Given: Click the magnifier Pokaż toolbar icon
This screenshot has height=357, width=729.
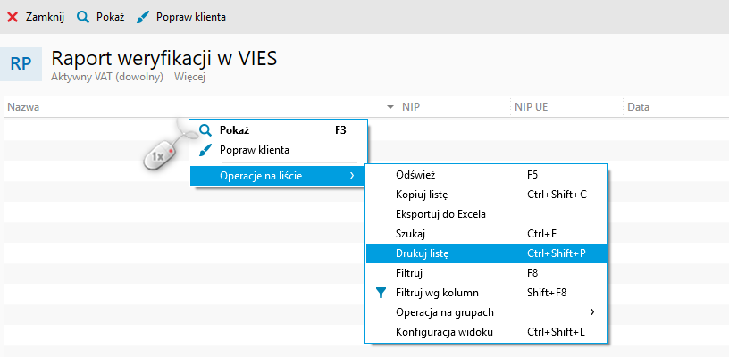Looking at the screenshot, I should [83, 17].
